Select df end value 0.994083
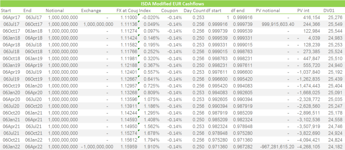Screen dimensions: 345x150 click(243, 86)
